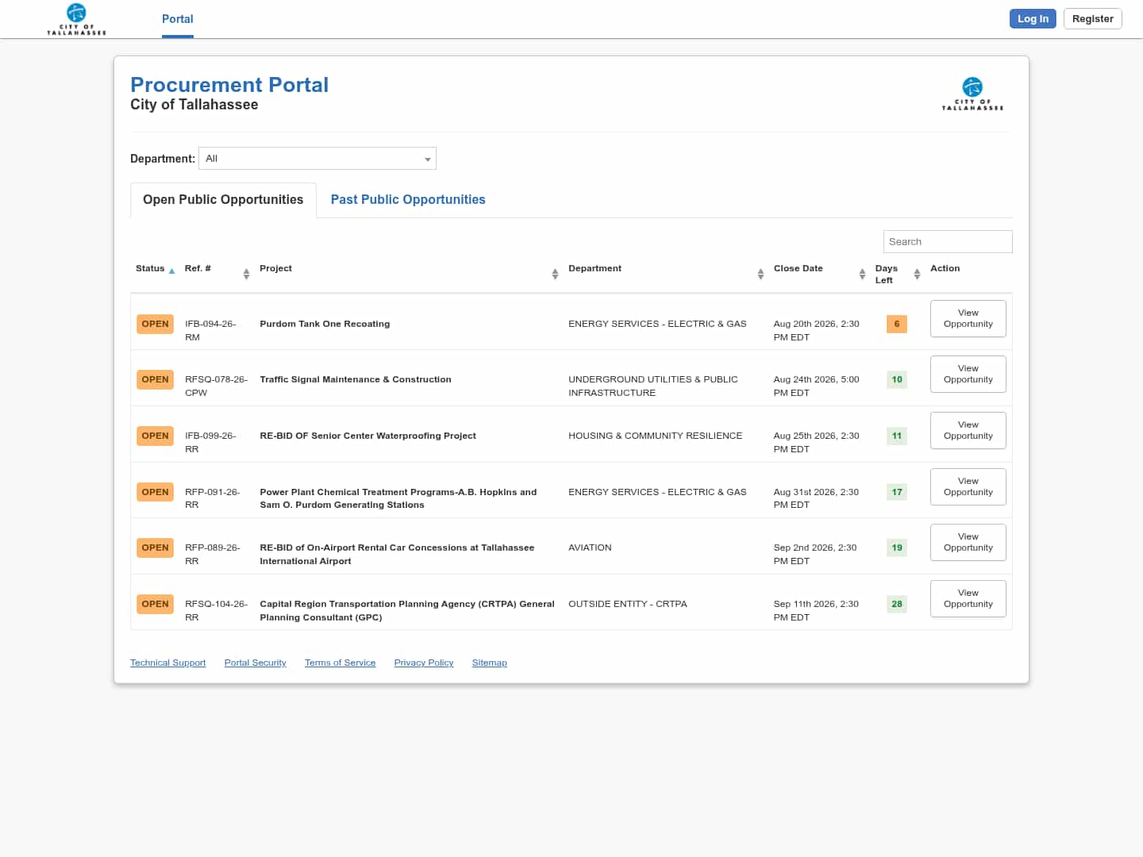Click close date 'Sep 11th 2026, 2:30 PM EDT'

(x=816, y=610)
